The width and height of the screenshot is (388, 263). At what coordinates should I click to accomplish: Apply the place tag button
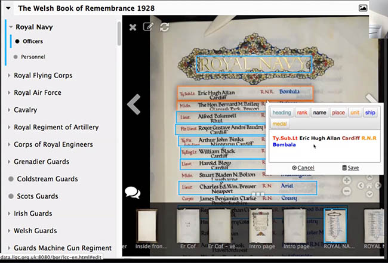pos(338,113)
